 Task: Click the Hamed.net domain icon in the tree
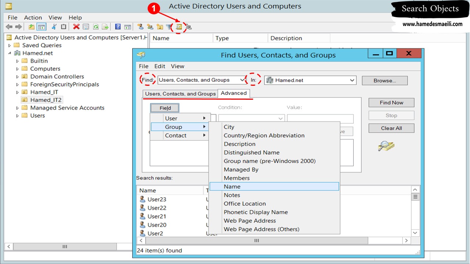pyautogui.click(x=17, y=53)
